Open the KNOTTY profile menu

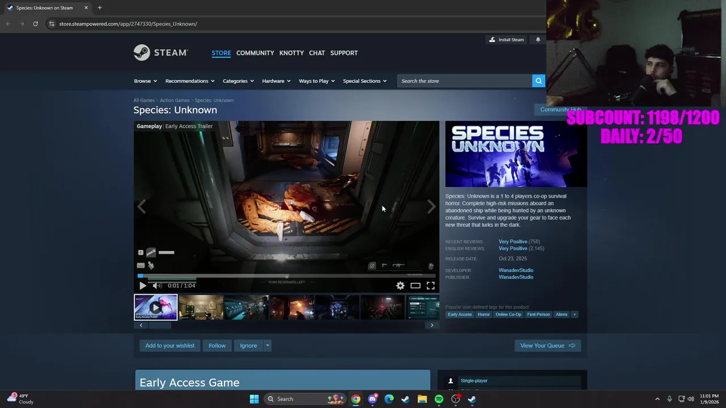292,53
